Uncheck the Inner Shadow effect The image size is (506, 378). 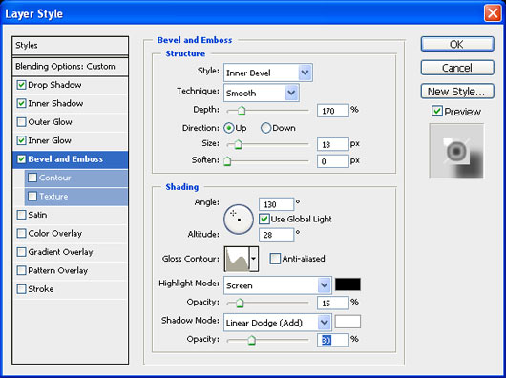tap(21, 103)
